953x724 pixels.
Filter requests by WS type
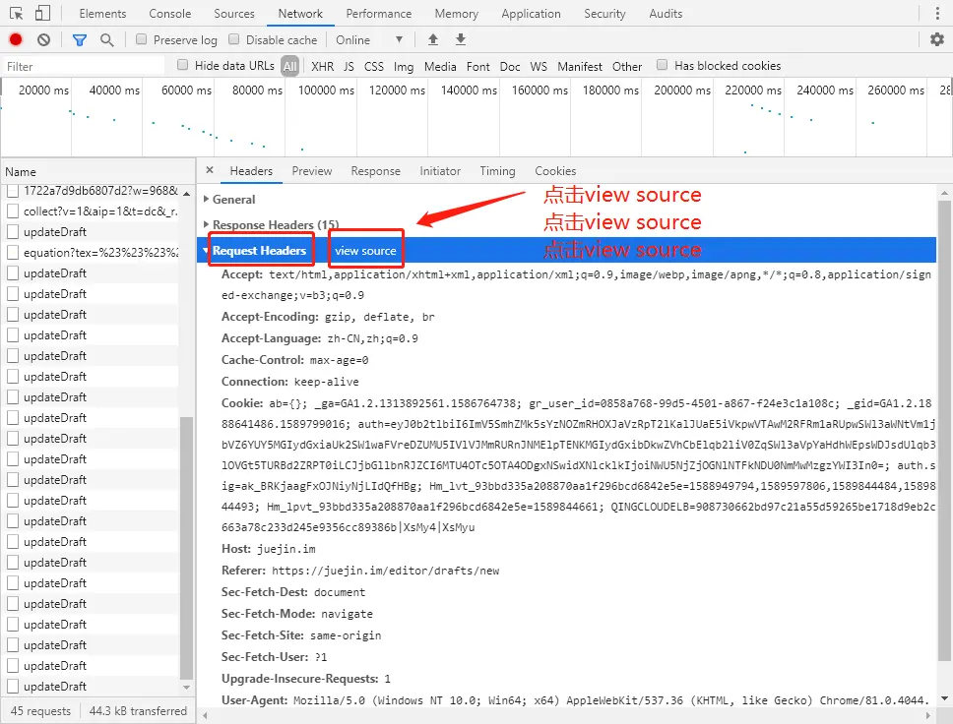tap(539, 66)
